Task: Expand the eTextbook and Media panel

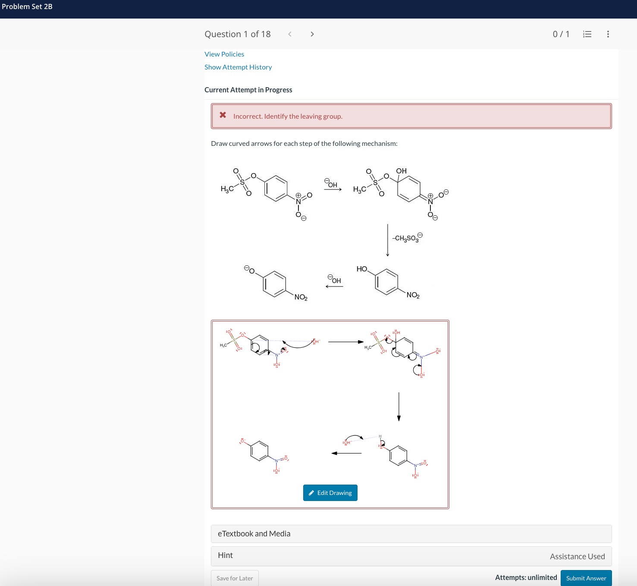Action: (x=254, y=533)
